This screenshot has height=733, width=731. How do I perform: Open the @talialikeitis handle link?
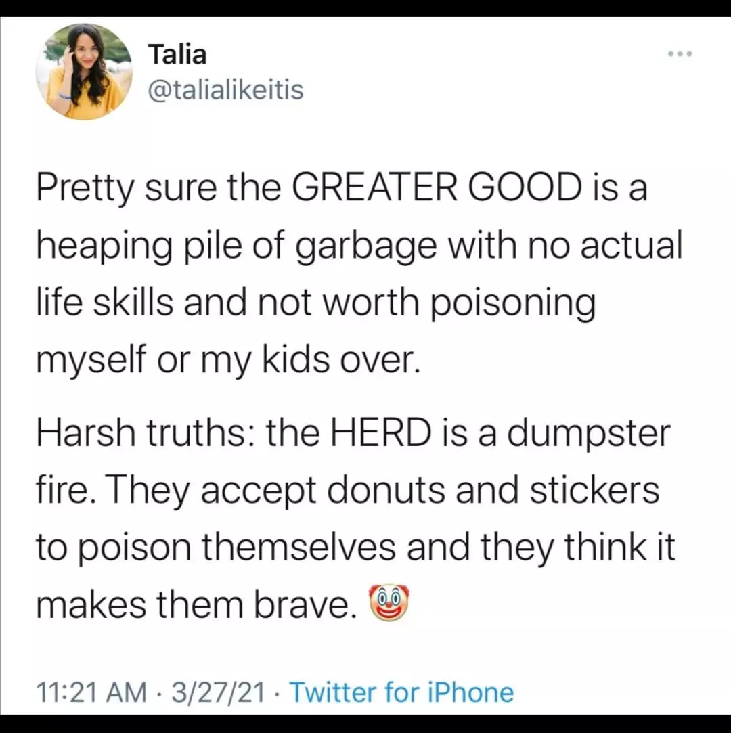(225, 90)
